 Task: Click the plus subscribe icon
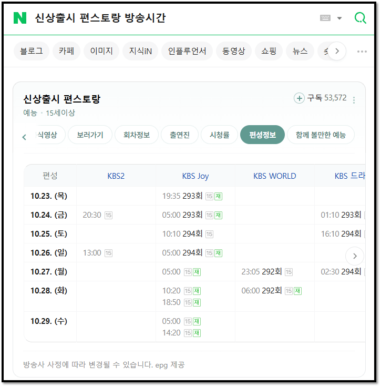pos(299,98)
